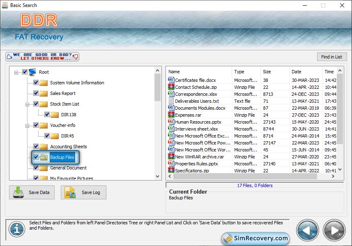The width and height of the screenshot is (352, 246).
Task: Click the file list's horizontal scrollbar thumb
Action: point(245,176)
